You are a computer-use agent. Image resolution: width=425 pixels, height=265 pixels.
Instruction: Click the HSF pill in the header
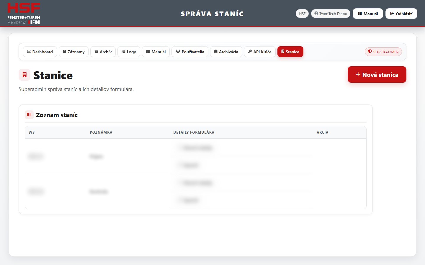(x=302, y=14)
